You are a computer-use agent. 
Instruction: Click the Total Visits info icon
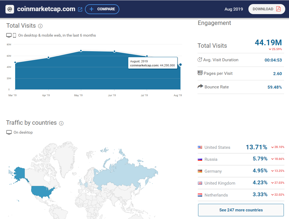tap(40, 26)
